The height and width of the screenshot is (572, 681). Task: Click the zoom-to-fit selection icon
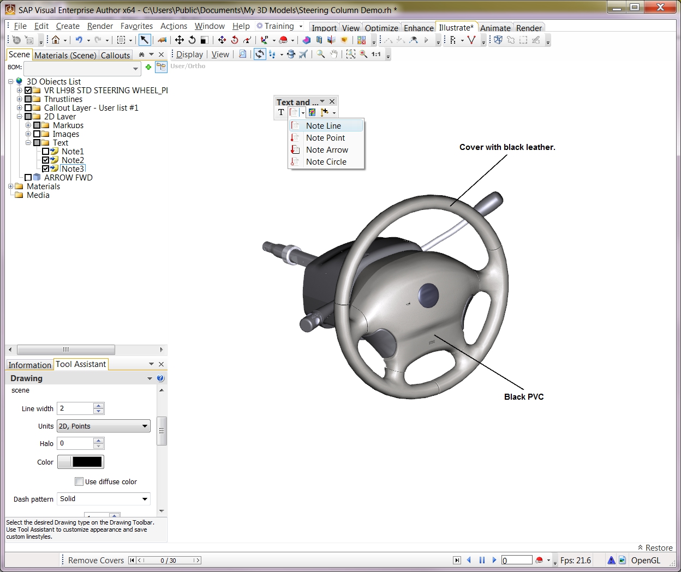(x=351, y=54)
